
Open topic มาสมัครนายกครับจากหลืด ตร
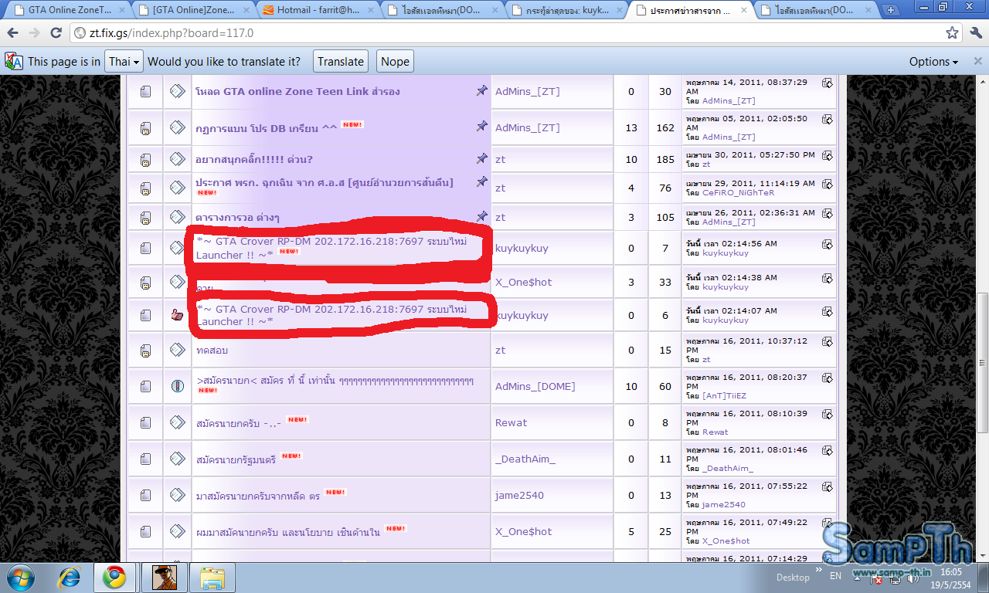point(257,496)
